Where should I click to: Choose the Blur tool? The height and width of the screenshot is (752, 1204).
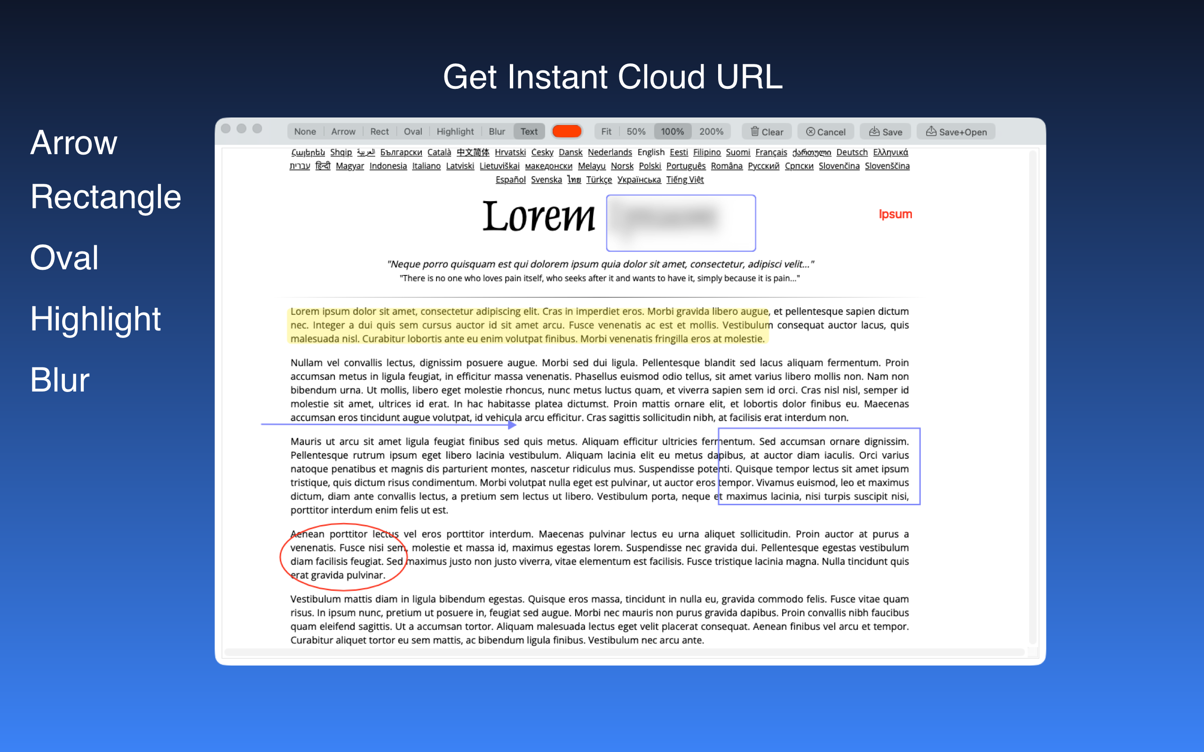[x=497, y=132]
